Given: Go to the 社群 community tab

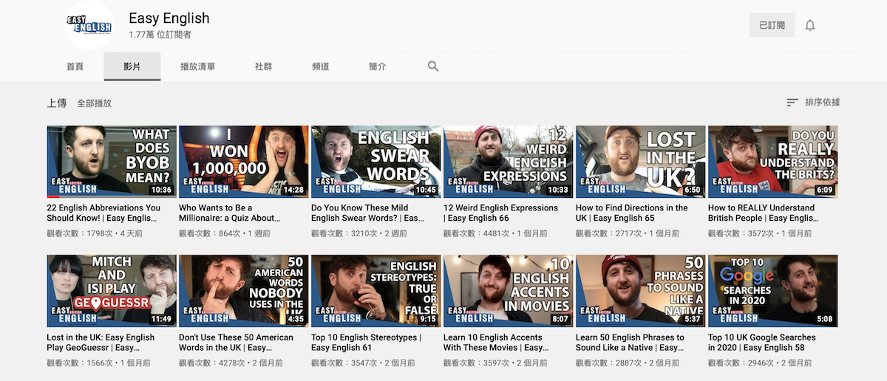Looking at the screenshot, I should point(264,66).
